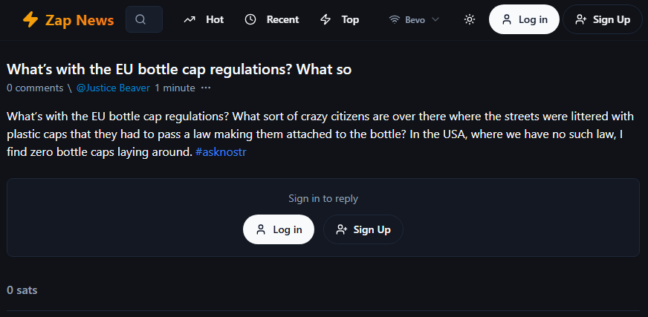
Task: Switch to the Recent feed tab
Action: click(x=282, y=19)
